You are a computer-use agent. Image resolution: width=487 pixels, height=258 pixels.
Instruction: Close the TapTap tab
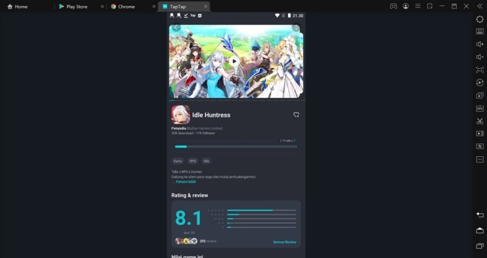click(205, 7)
